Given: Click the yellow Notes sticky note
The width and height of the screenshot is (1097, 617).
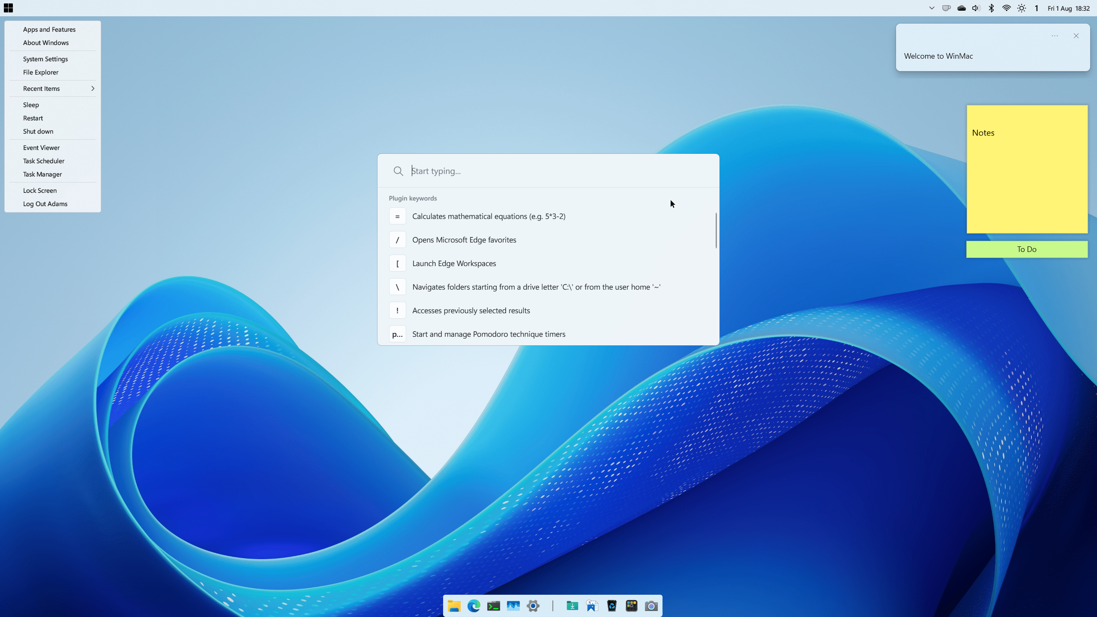Looking at the screenshot, I should [1027, 169].
